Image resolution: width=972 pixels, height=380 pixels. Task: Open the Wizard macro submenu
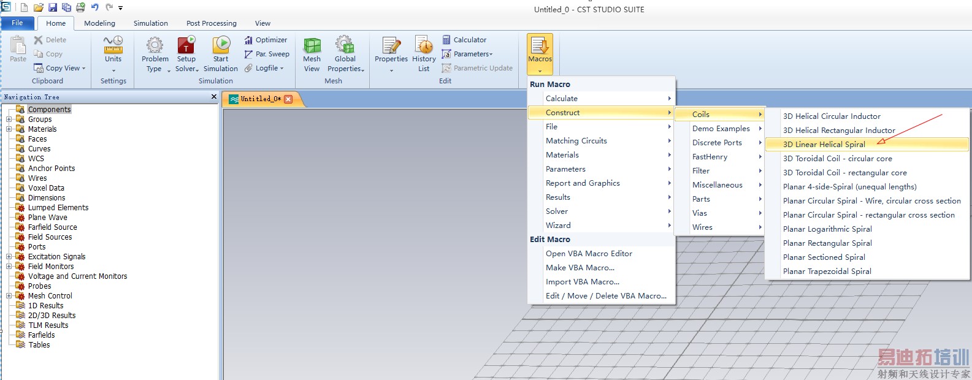click(601, 226)
